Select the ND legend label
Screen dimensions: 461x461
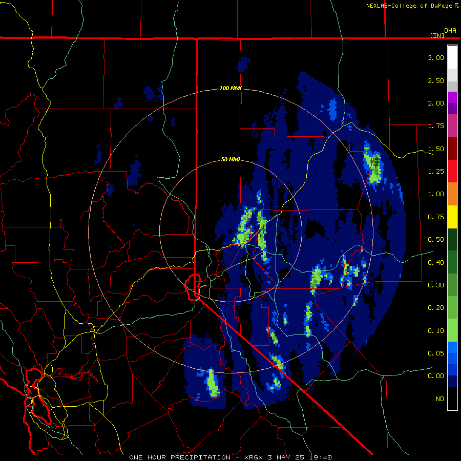pyautogui.click(x=440, y=399)
